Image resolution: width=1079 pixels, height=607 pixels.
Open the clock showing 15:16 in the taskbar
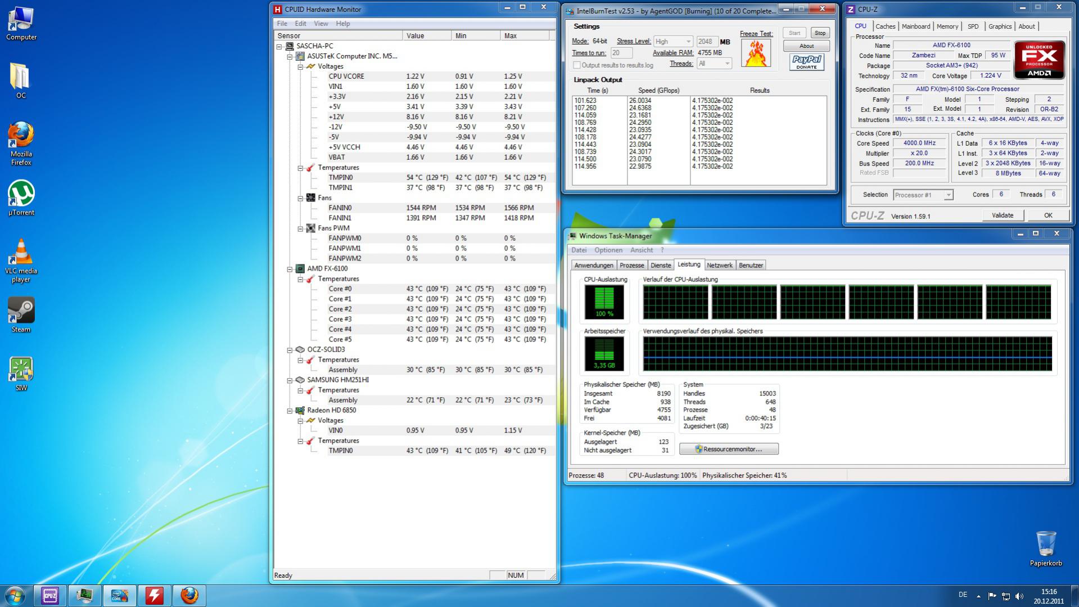(x=1049, y=596)
